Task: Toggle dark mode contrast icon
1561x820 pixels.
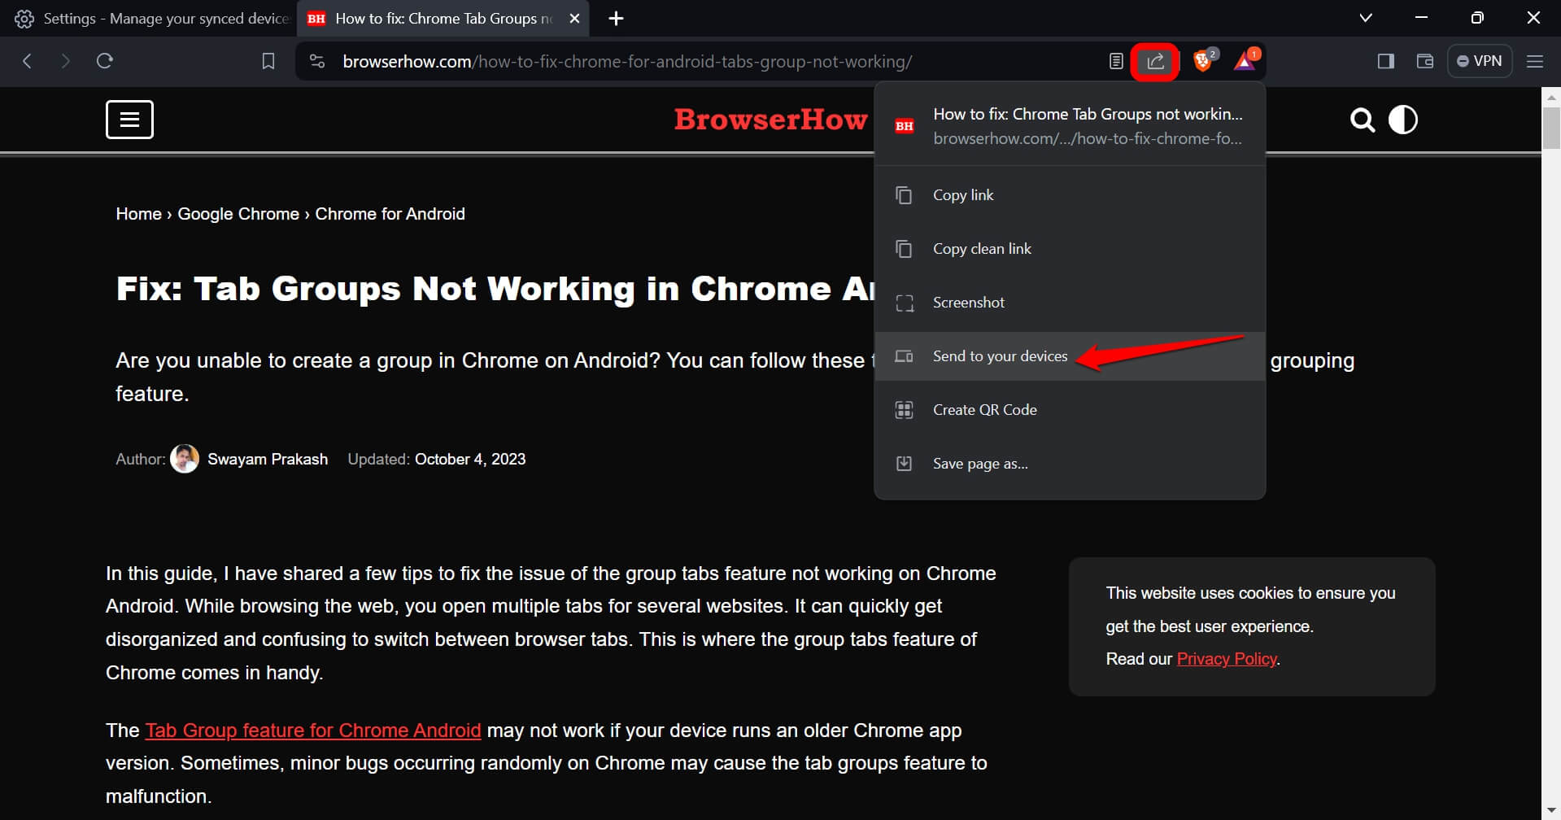Action: click(x=1402, y=120)
